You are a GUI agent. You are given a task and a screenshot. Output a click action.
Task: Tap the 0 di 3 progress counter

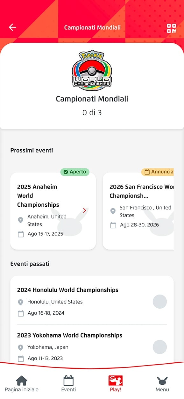(x=92, y=112)
